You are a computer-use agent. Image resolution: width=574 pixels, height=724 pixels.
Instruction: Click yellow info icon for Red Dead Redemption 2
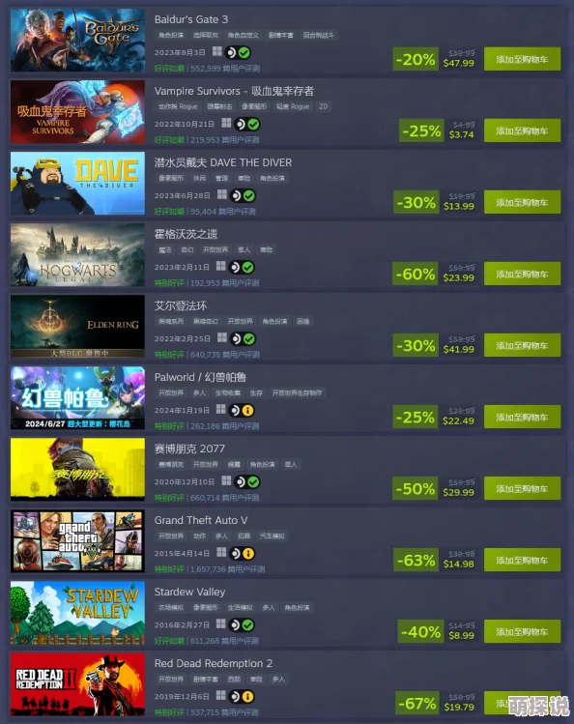click(x=247, y=697)
